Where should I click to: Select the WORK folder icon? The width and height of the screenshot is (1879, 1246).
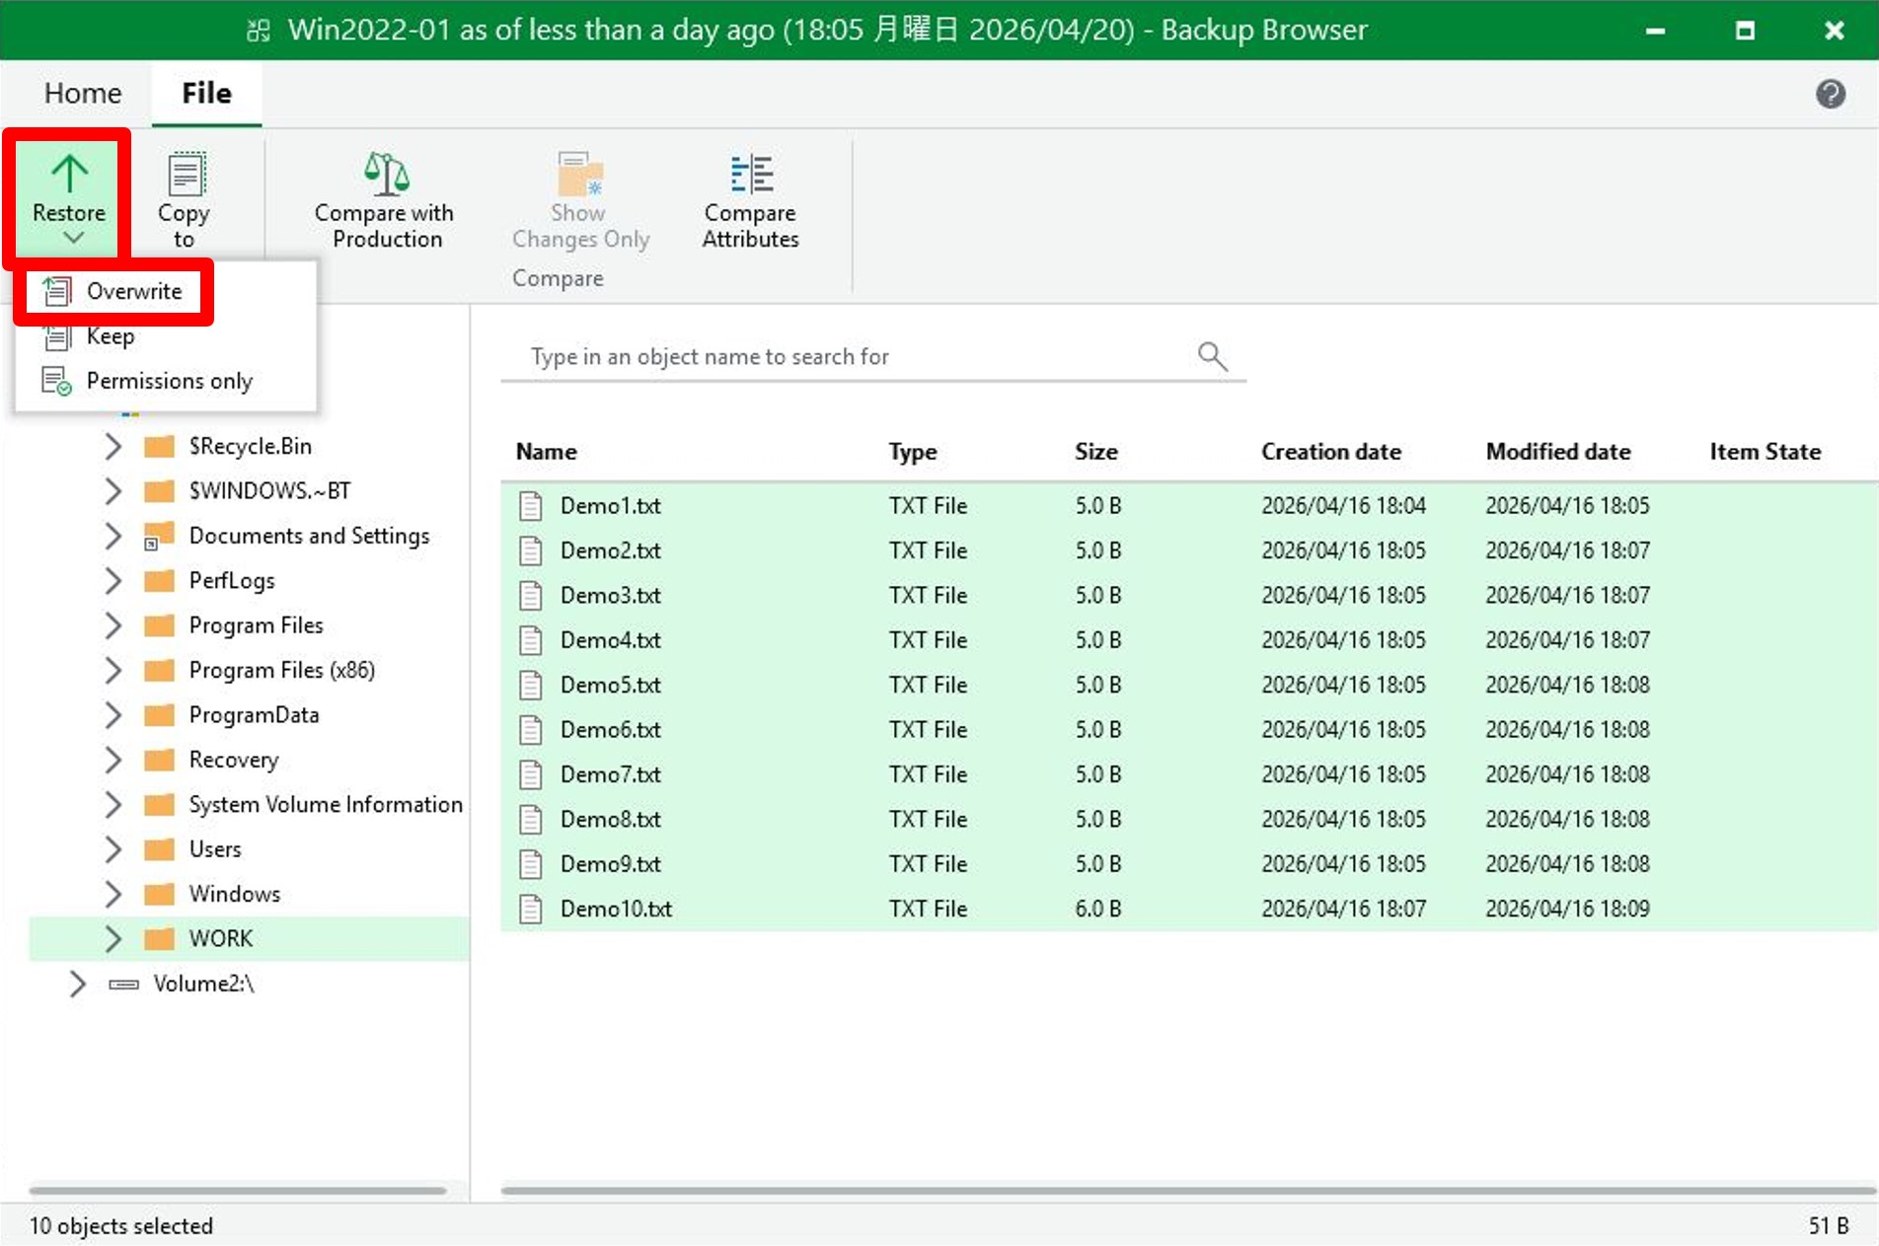click(x=159, y=938)
